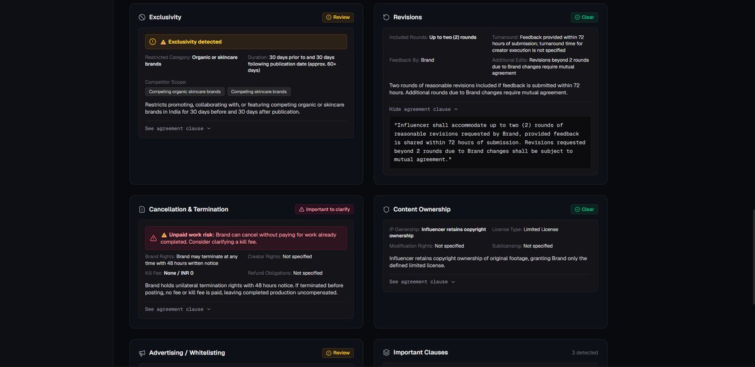This screenshot has width=755, height=367.
Task: Click the Content Ownership heading
Action: point(422,209)
